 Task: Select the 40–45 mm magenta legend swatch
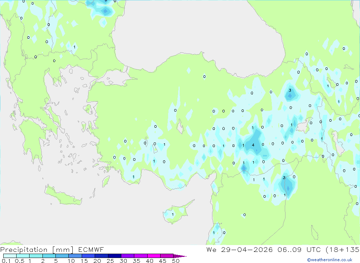point(154,256)
